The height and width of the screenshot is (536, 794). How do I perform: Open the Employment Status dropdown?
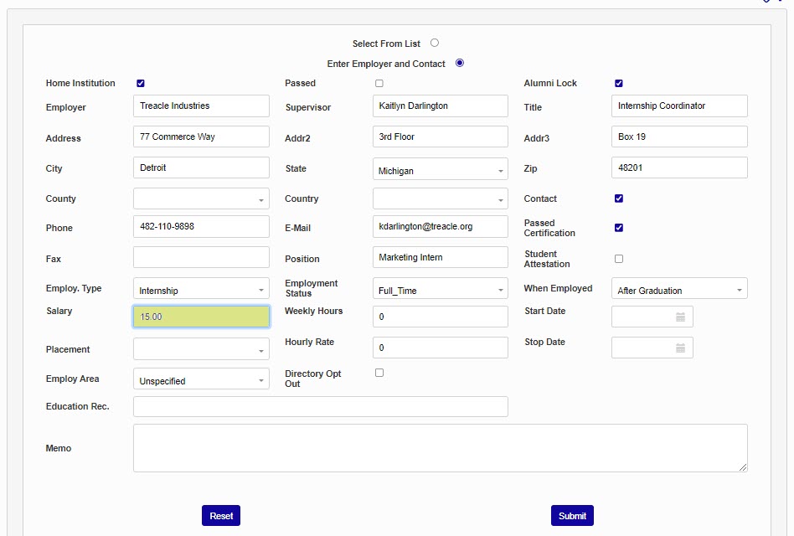pos(440,290)
